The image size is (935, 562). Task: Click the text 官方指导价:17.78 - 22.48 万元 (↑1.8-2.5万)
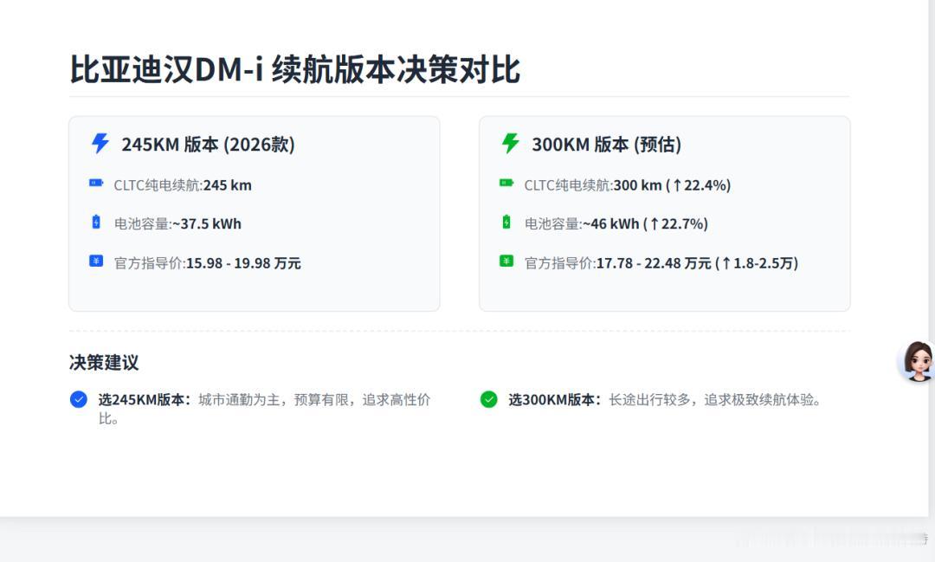coord(661,263)
